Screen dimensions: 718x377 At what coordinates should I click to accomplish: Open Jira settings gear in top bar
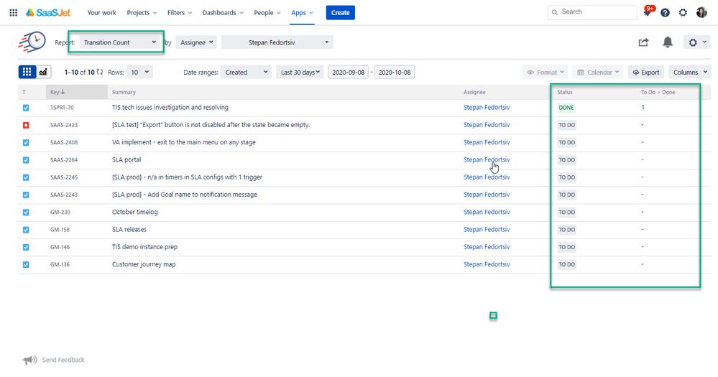tap(683, 13)
